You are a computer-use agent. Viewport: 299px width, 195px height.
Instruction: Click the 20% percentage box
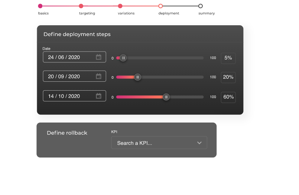pyautogui.click(x=228, y=77)
